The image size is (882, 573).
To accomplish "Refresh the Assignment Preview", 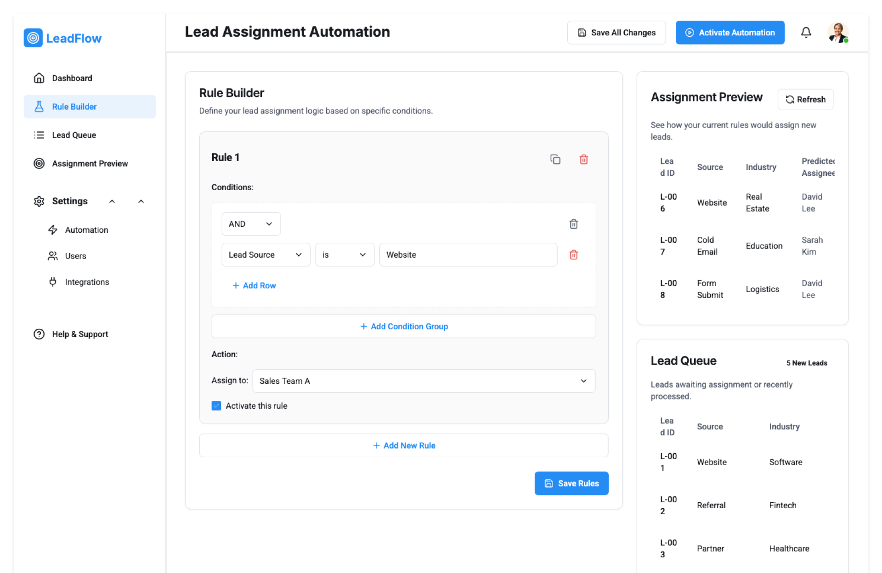I will [805, 100].
